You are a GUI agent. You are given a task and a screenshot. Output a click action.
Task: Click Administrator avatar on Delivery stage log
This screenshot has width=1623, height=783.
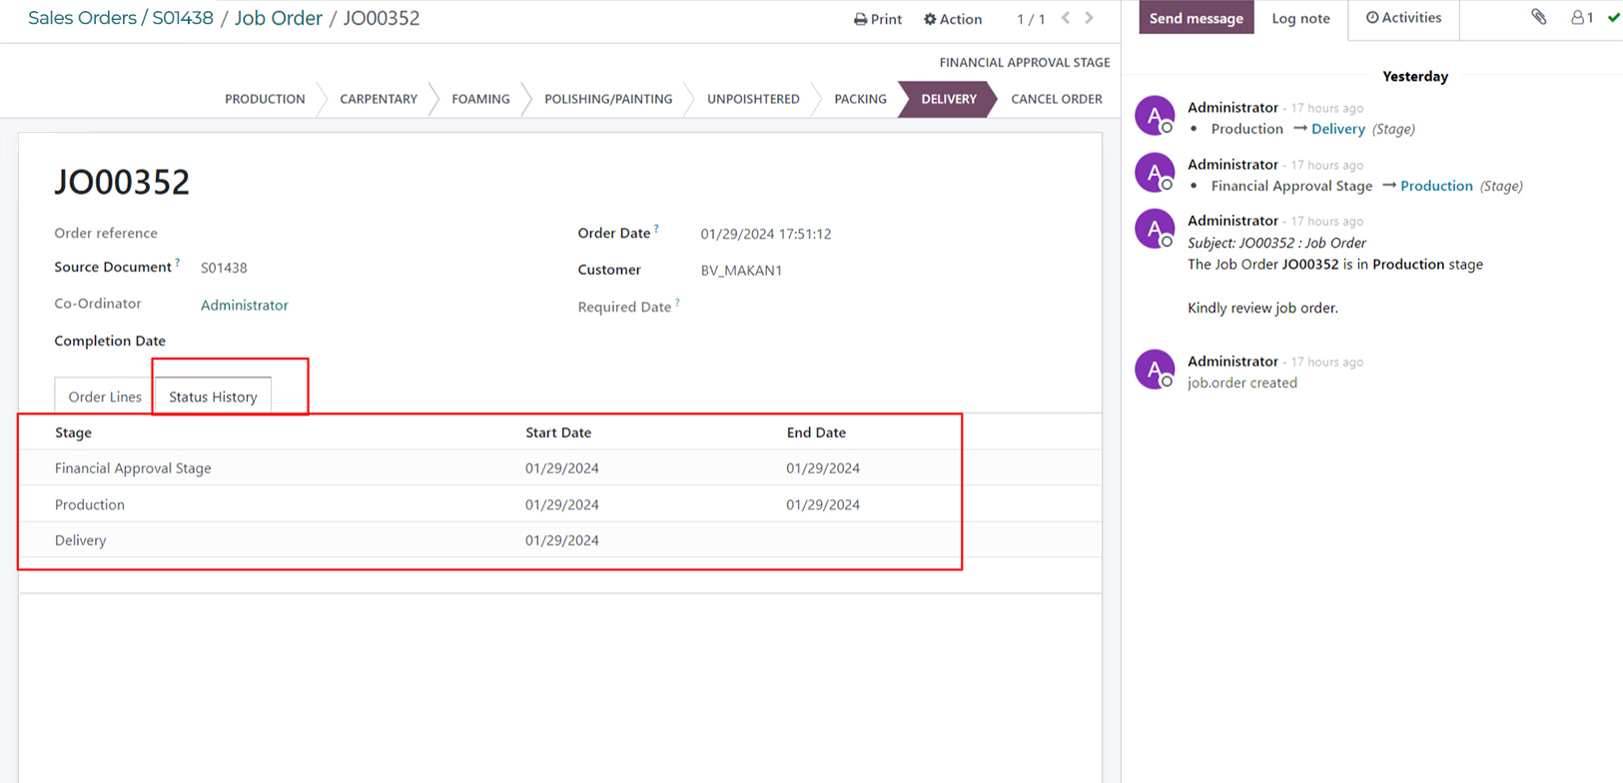coord(1155,116)
